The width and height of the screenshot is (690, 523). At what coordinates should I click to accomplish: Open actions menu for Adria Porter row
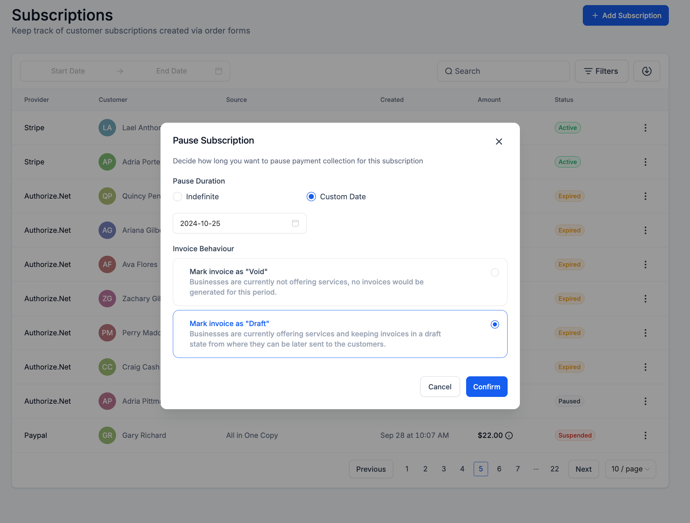(646, 162)
